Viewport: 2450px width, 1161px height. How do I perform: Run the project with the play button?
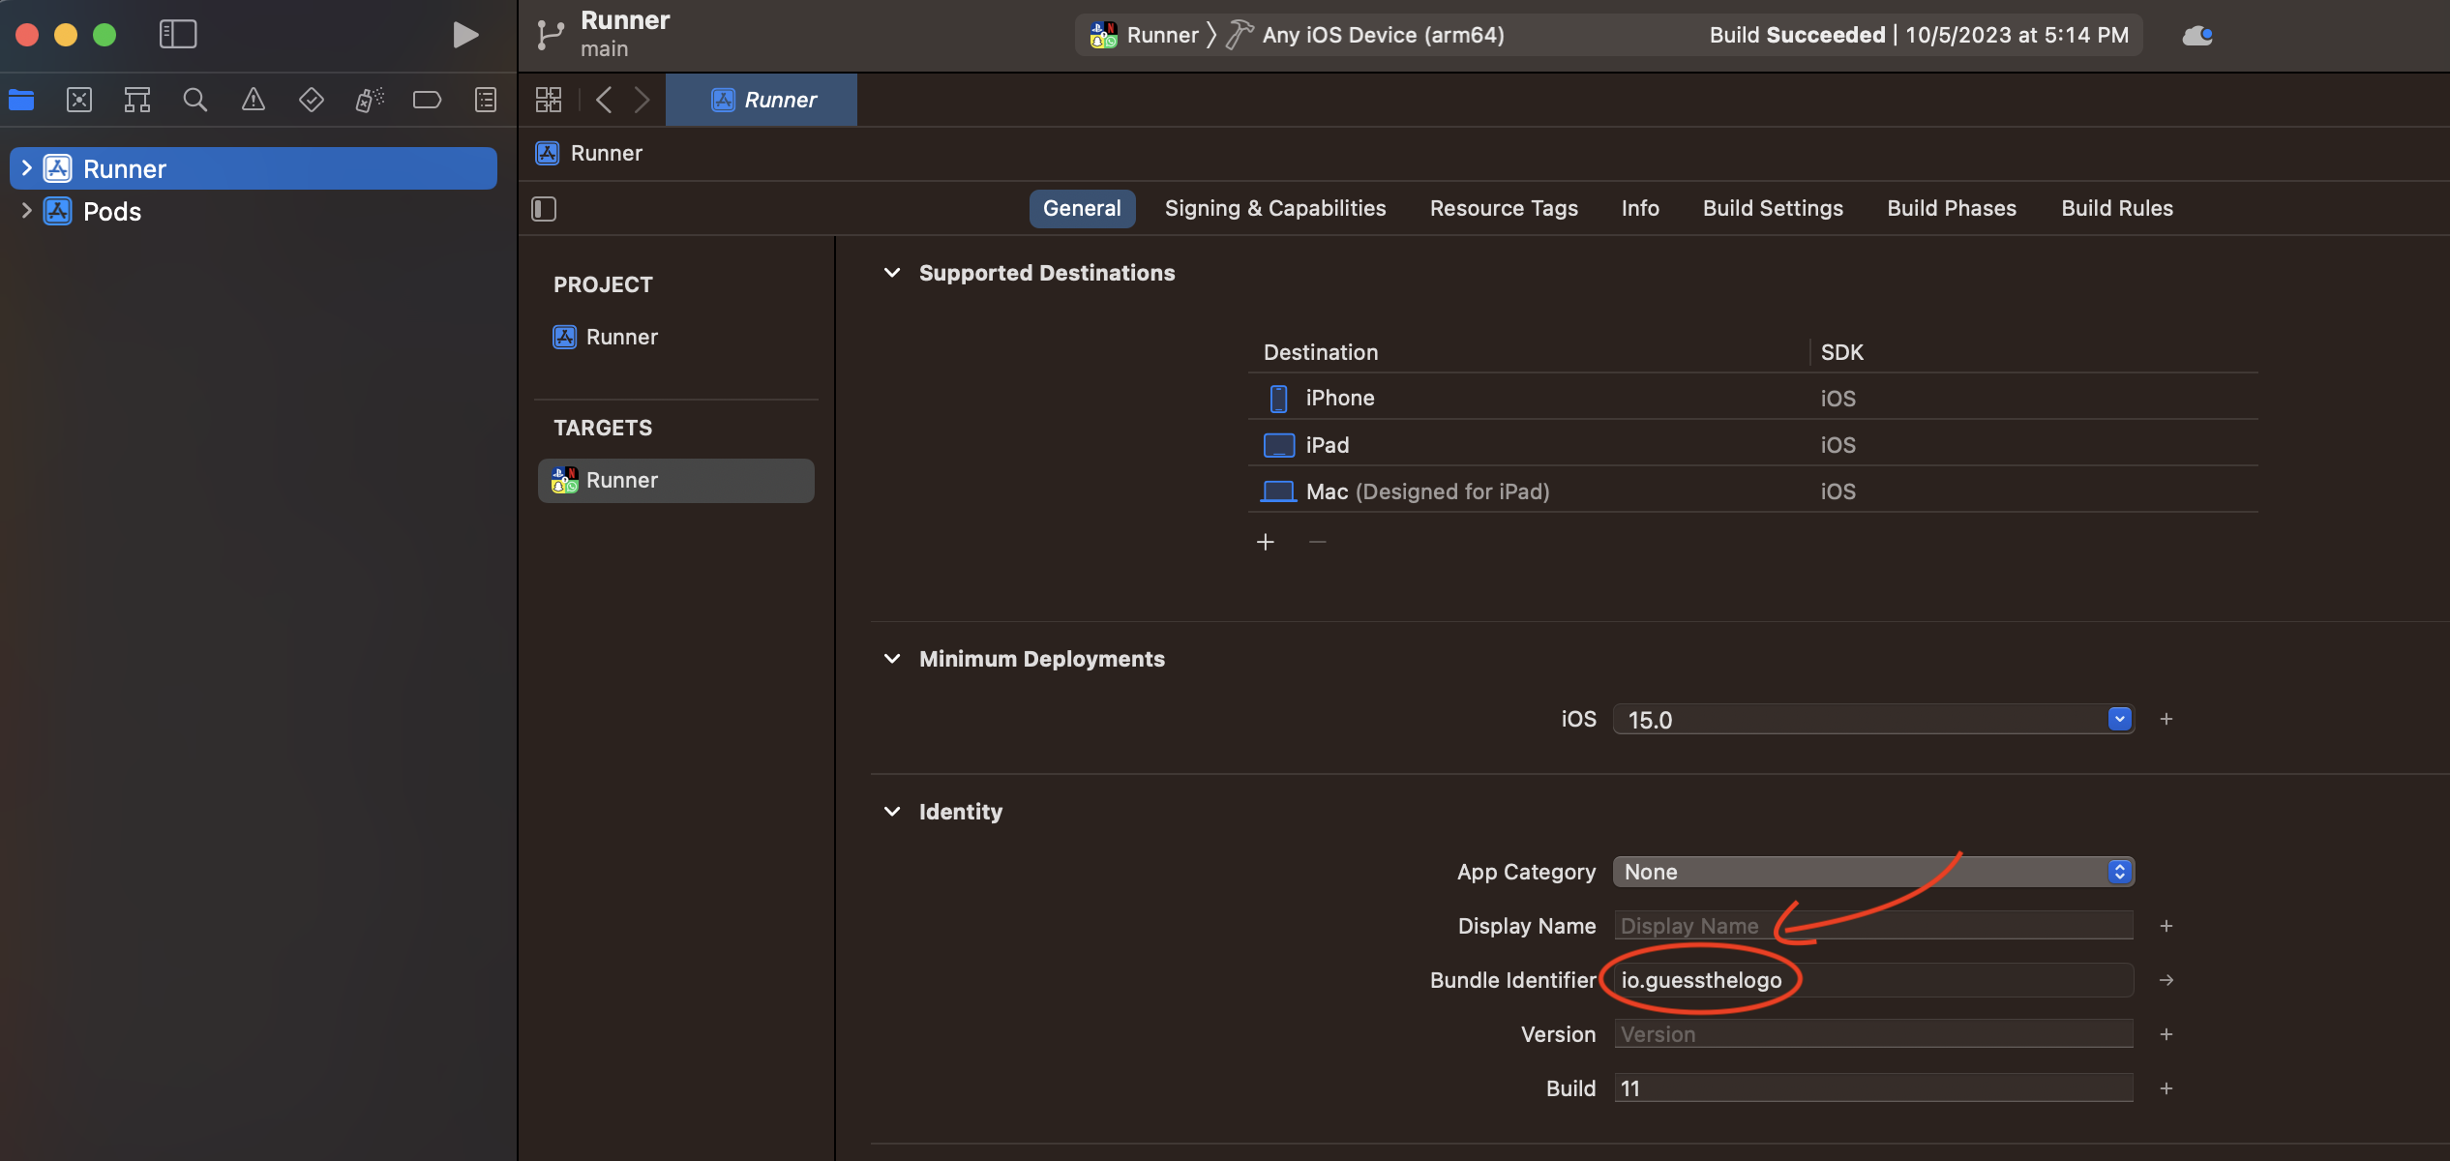[x=465, y=35]
